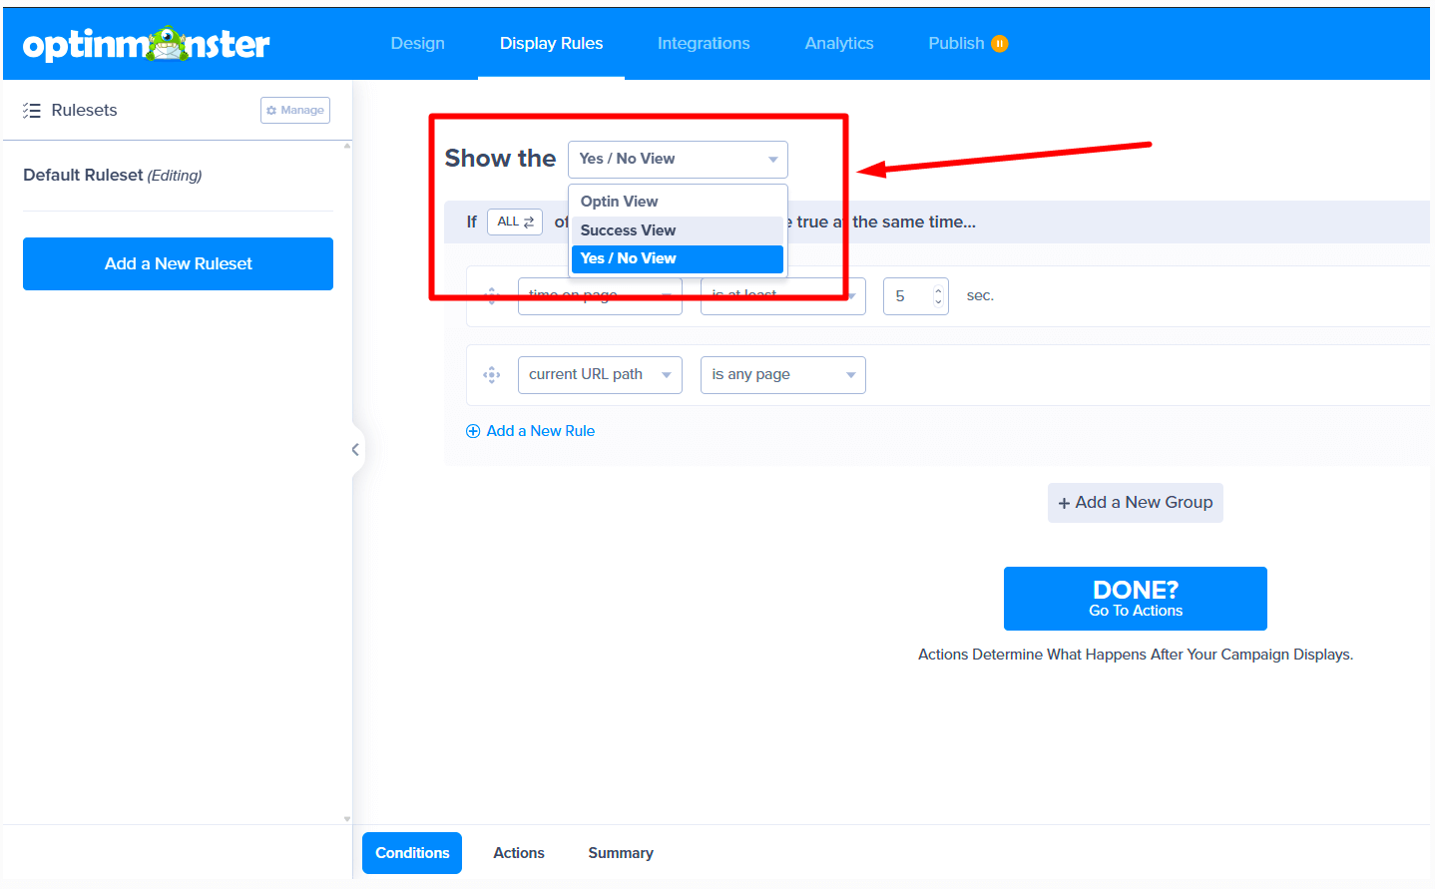
Task: Click the drag handle for the current URL path rule
Action: tap(491, 375)
